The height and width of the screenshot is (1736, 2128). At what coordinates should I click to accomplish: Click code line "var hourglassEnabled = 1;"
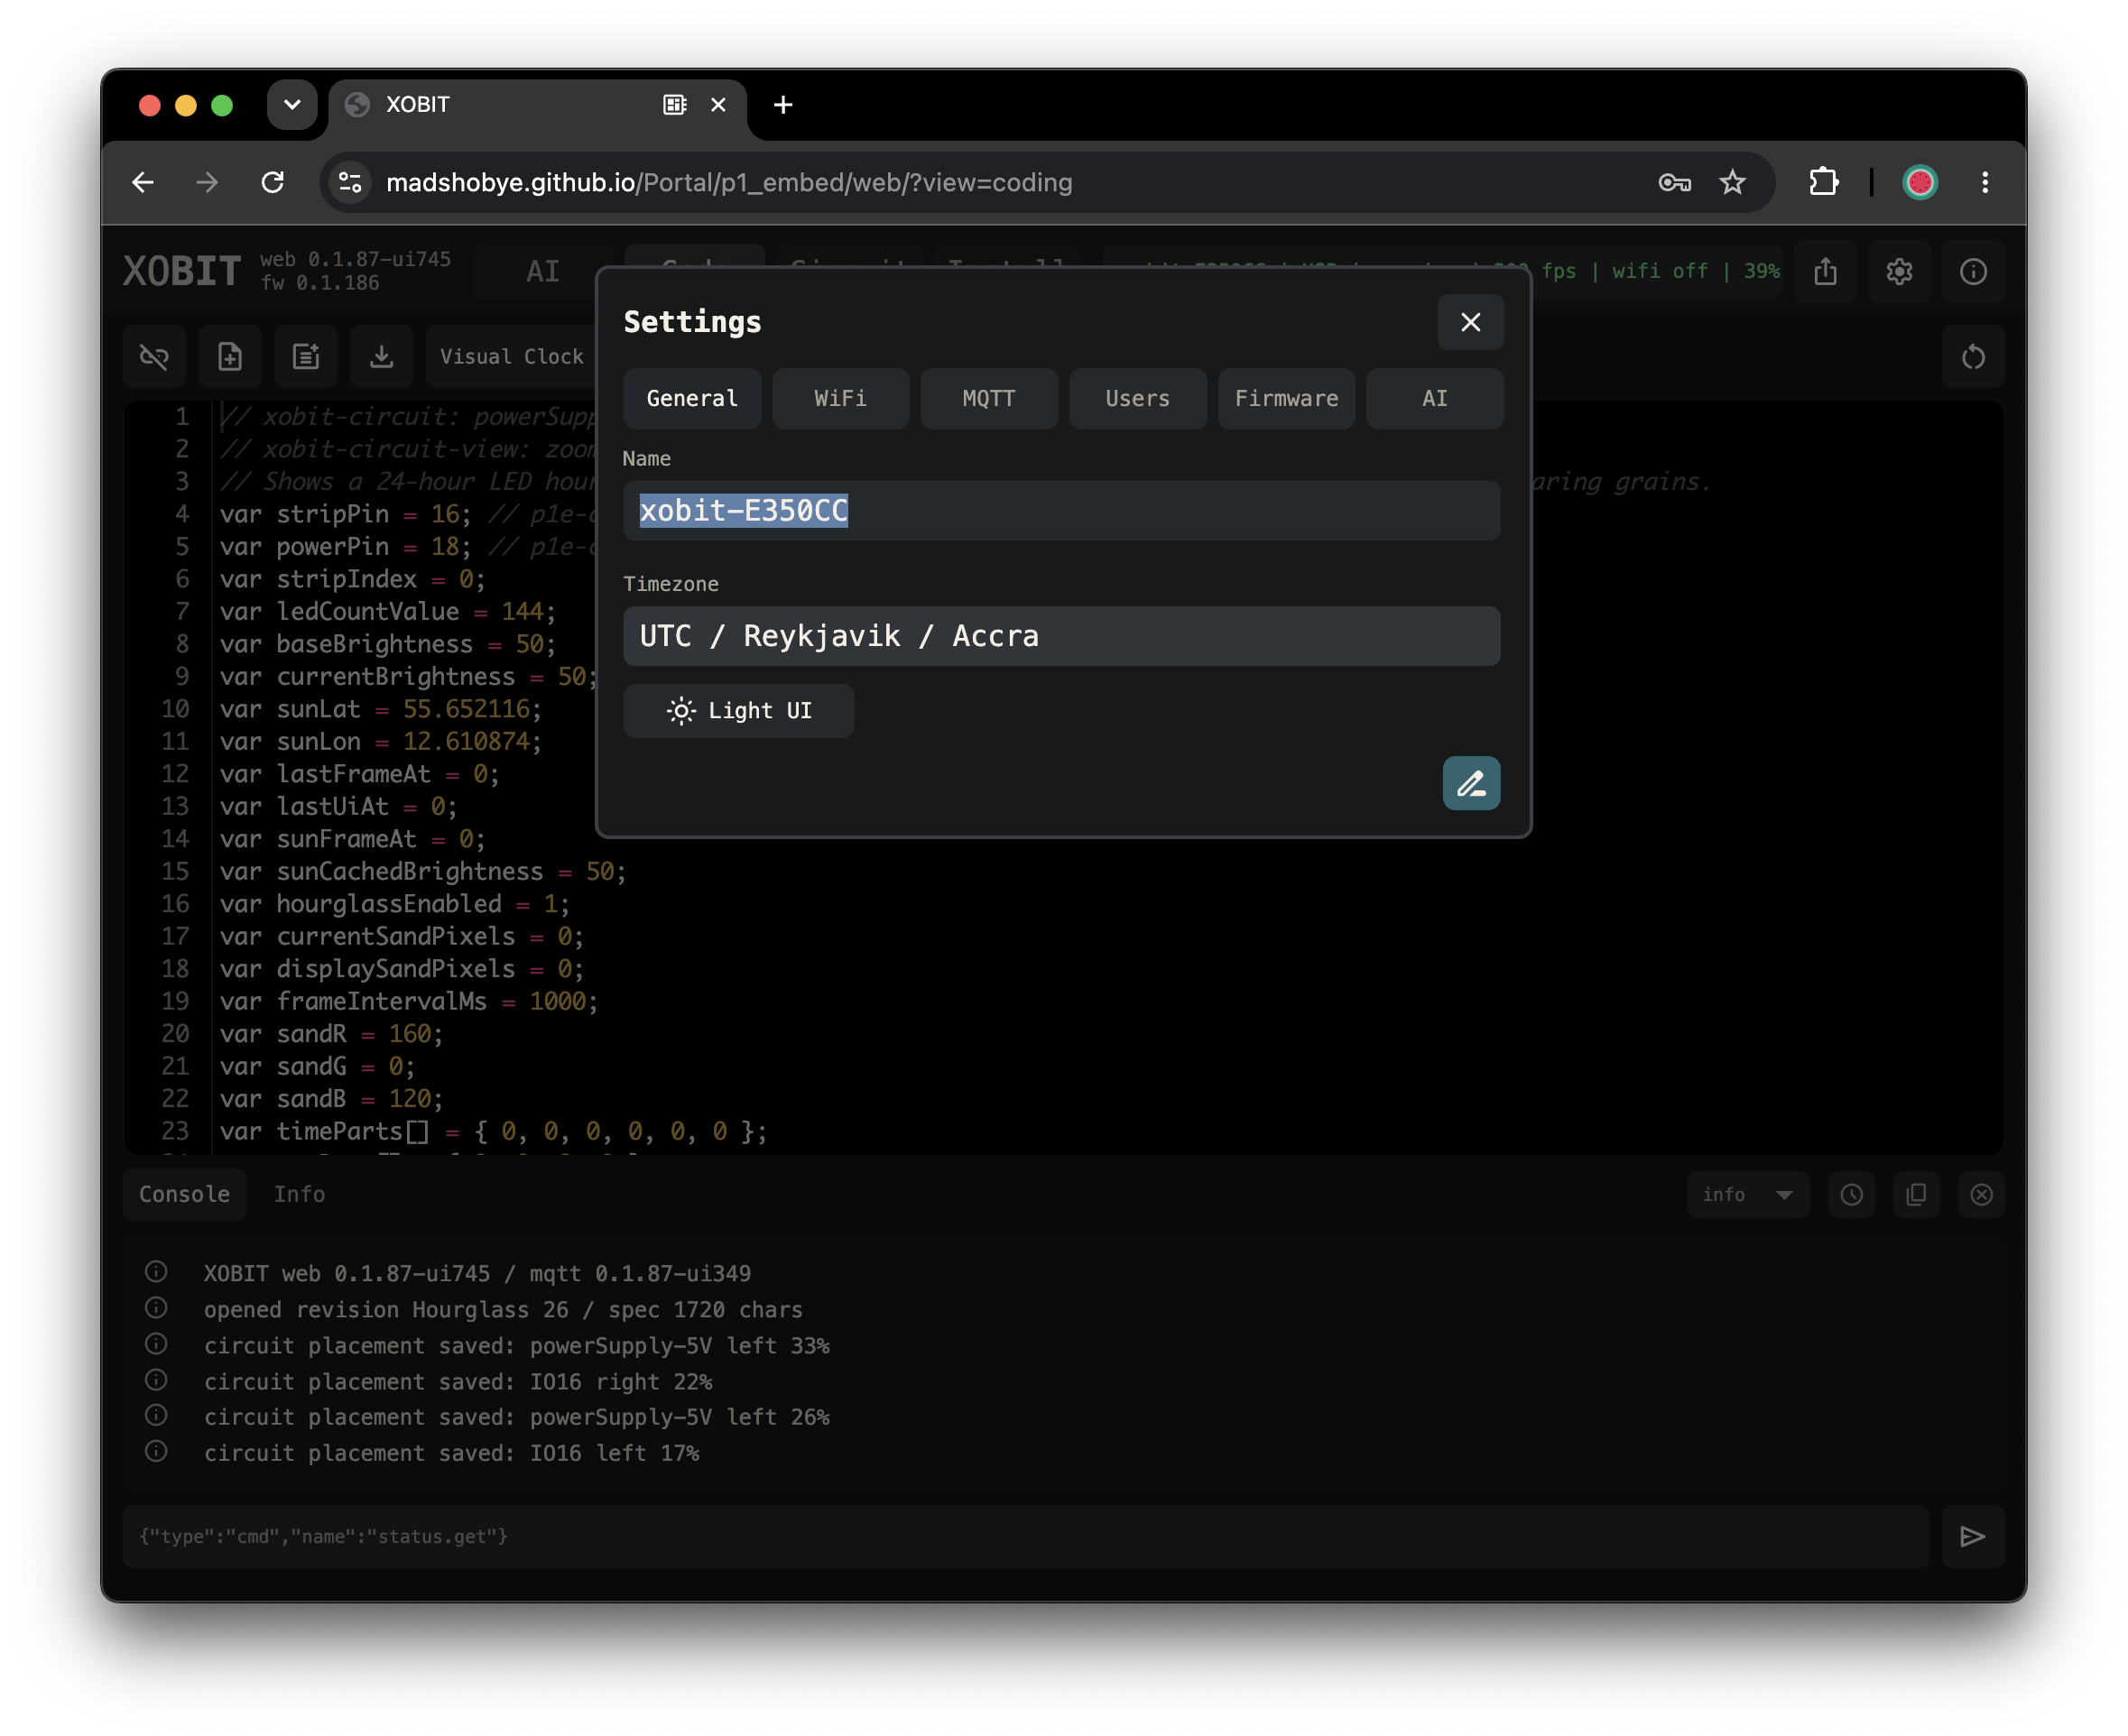(x=394, y=904)
